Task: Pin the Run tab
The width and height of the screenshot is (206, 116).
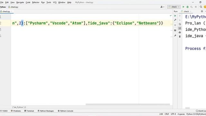Action: (175, 36)
